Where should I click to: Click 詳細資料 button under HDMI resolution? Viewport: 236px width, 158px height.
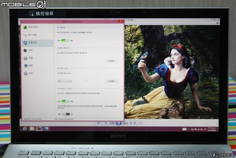coord(111,61)
